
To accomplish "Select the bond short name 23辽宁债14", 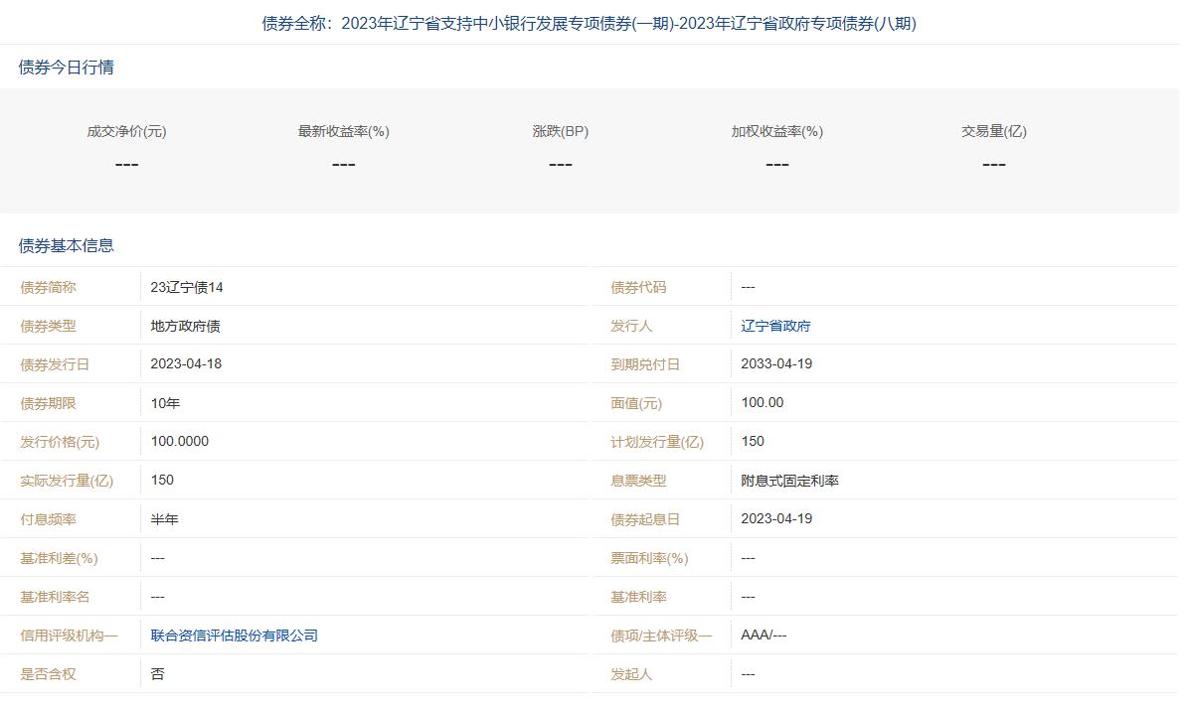I will (x=186, y=288).
